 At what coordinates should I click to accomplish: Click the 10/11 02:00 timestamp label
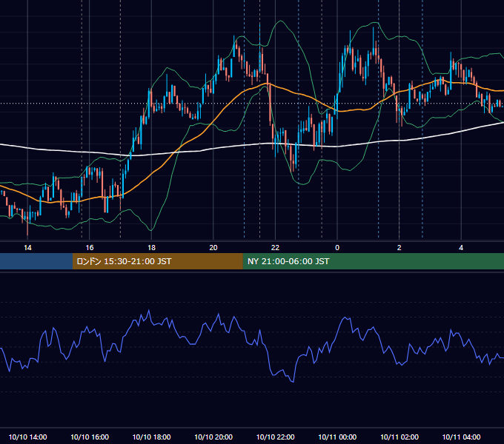tap(399, 437)
